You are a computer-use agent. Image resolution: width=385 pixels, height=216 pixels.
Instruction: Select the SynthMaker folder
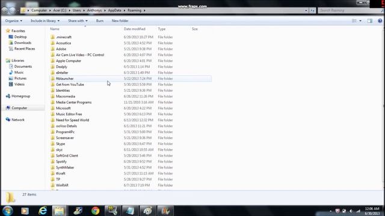point(65,167)
